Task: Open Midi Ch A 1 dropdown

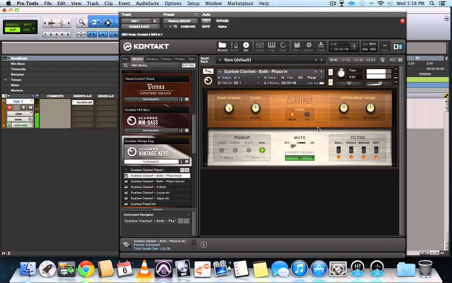Action: coord(239,83)
